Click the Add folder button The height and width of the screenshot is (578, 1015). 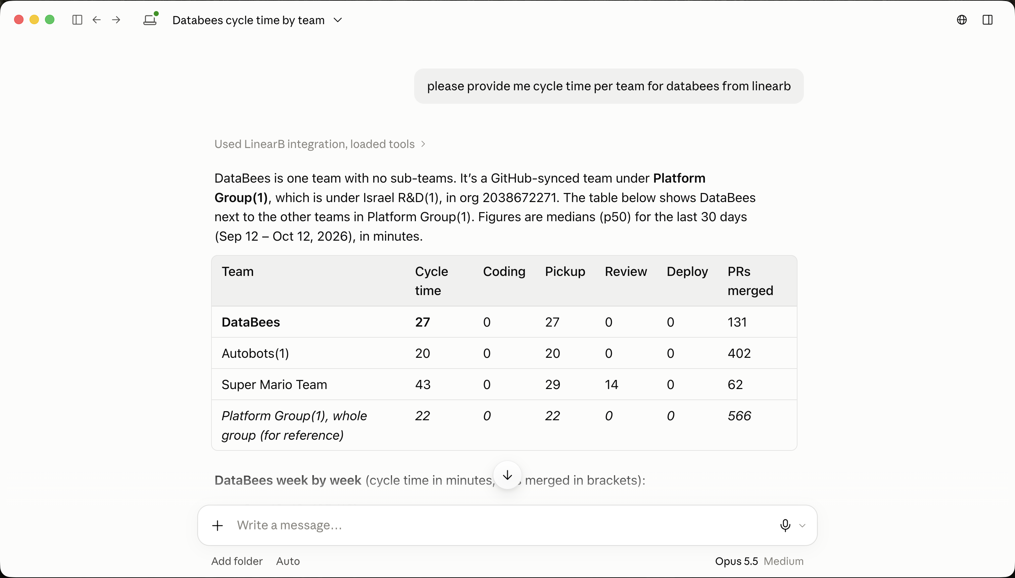point(237,561)
